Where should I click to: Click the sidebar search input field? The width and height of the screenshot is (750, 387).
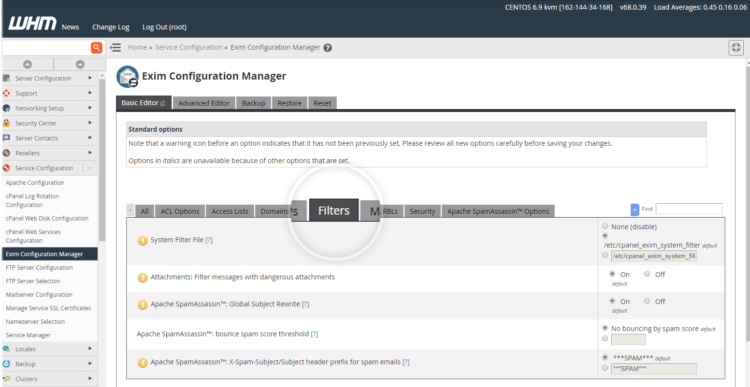tap(46, 47)
